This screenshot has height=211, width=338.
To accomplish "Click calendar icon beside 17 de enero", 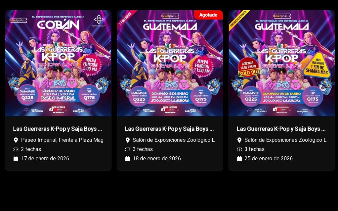I will click(x=16, y=159).
